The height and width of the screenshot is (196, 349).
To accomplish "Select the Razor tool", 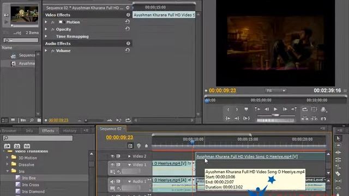I will (x=338, y=174).
